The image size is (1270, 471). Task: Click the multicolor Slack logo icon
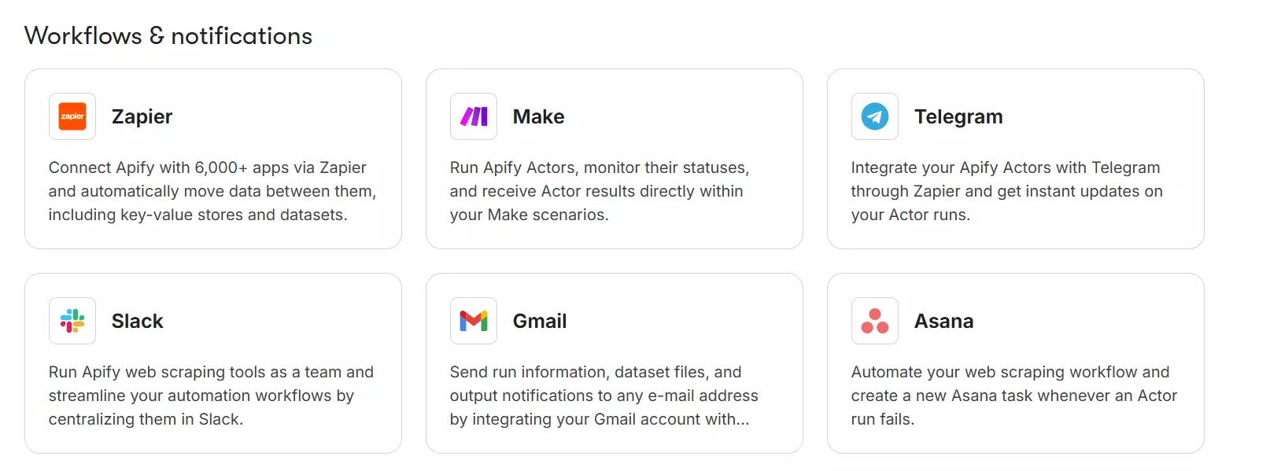click(72, 321)
